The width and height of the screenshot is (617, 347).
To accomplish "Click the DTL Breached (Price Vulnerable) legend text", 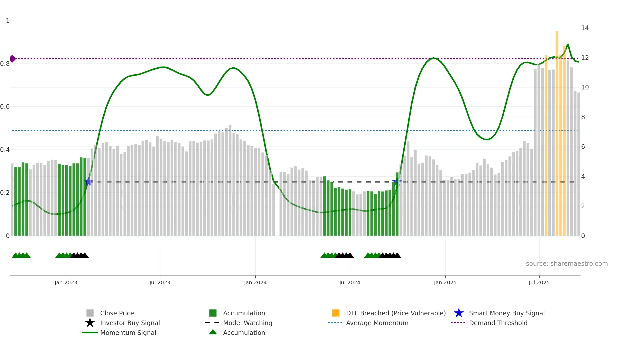I will pyautogui.click(x=396, y=313).
